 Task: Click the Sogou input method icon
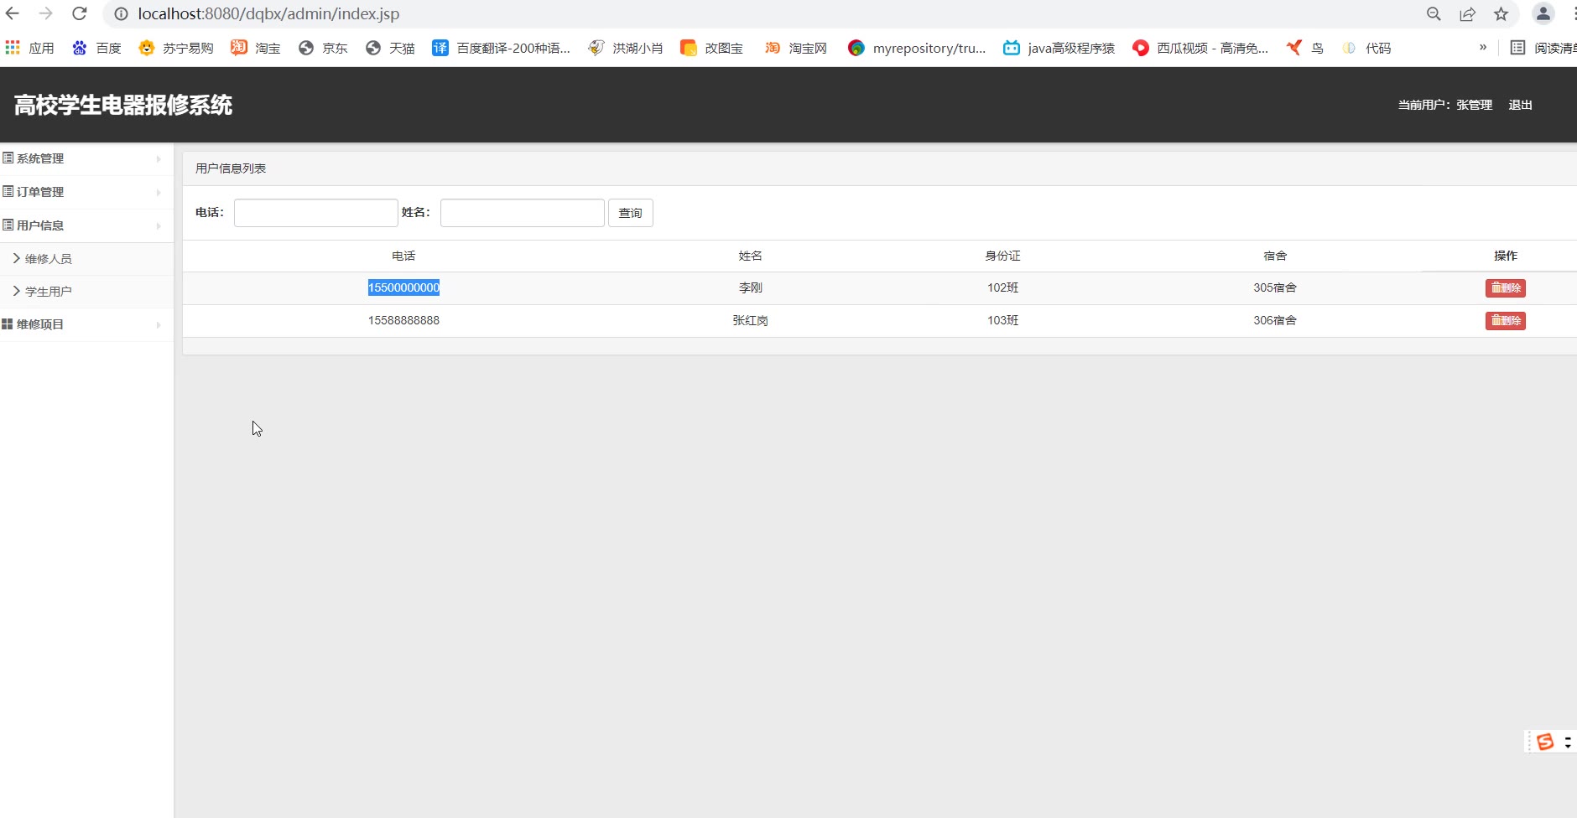(x=1545, y=742)
